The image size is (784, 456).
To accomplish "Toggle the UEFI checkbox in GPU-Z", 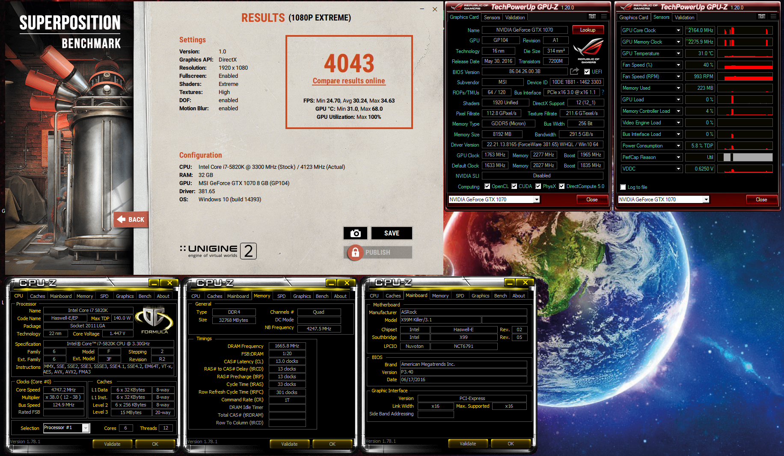I will click(587, 72).
